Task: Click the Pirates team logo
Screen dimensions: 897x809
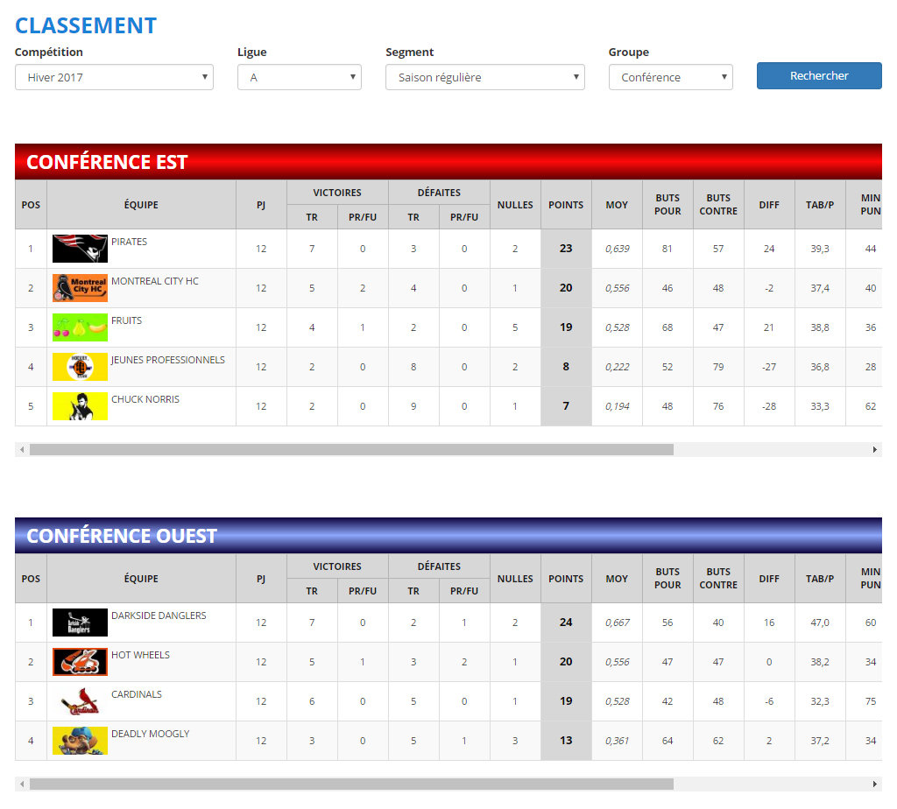Action: click(x=80, y=249)
